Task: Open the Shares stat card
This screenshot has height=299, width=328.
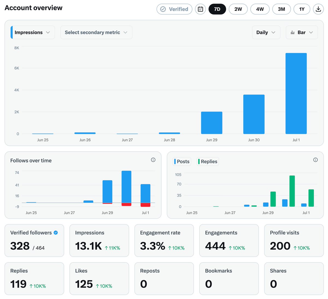Action: click(294, 279)
